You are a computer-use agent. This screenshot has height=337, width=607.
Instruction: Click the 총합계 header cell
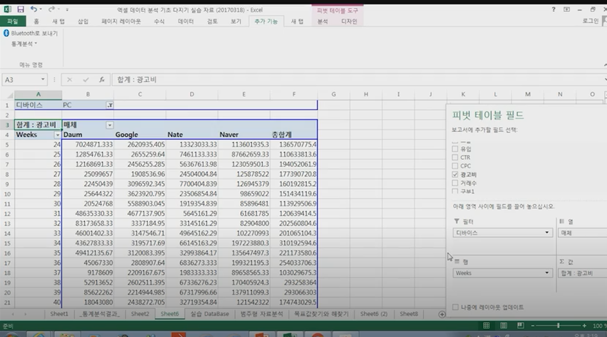point(293,135)
